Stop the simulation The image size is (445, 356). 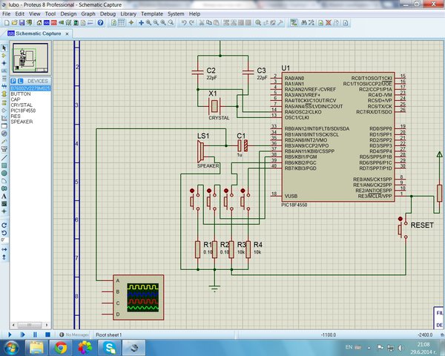pyautogui.click(x=47, y=334)
